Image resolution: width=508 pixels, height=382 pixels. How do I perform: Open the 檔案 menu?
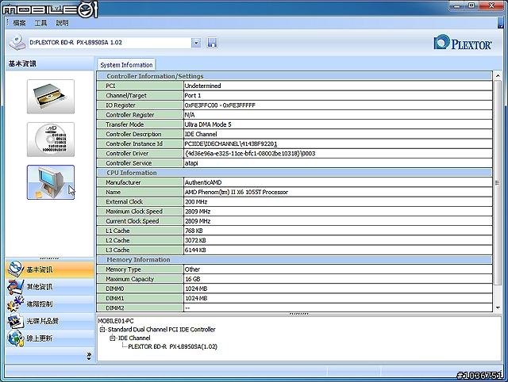pos(19,23)
